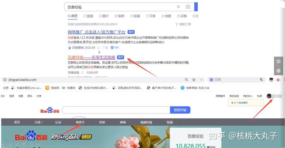Viewport: 285px width, 148px height.
Task: Click the zoom magnifier icon in address bar
Action: (x=186, y=80)
